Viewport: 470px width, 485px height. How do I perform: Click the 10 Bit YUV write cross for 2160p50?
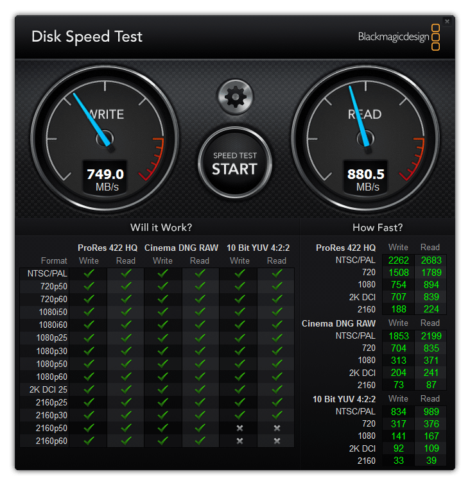239,428
